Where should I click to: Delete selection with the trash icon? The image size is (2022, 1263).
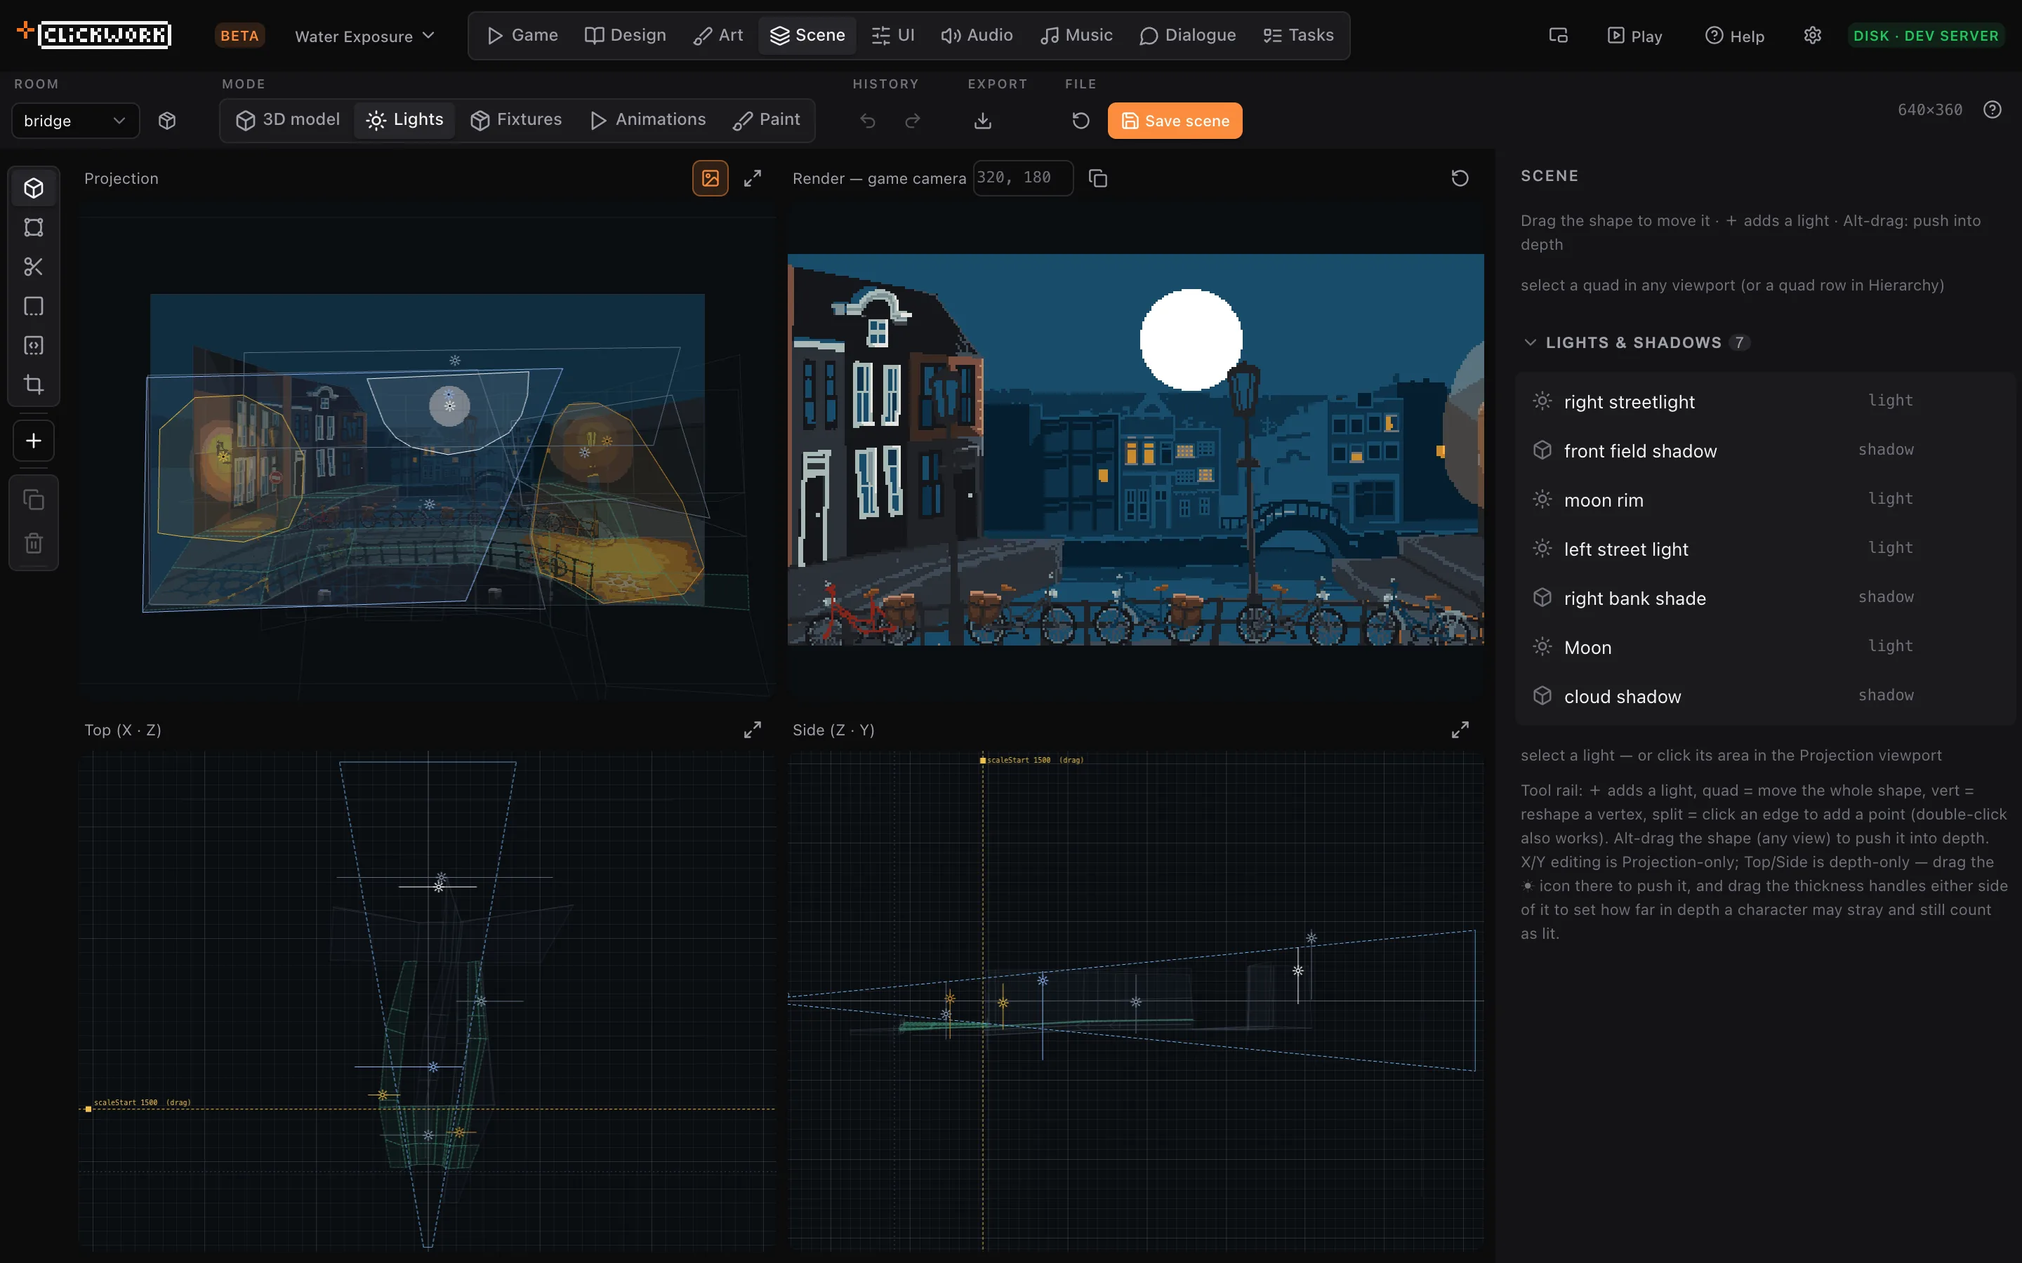pos(34,543)
